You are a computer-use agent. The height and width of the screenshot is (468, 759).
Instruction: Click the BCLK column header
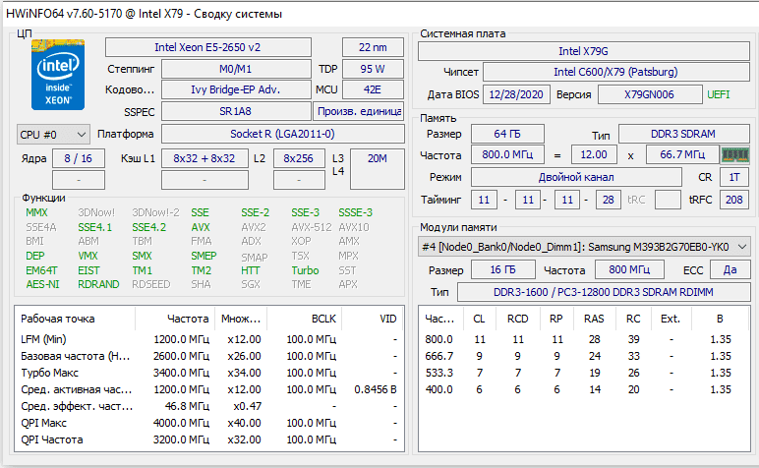tap(323, 319)
